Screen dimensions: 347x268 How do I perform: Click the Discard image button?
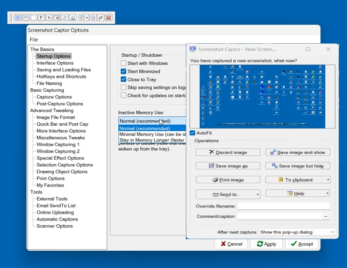(x=228, y=152)
